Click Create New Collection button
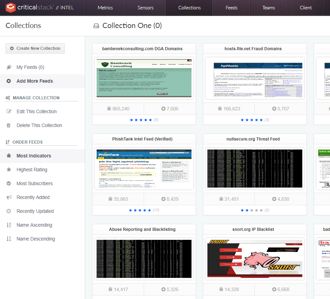The height and width of the screenshot is (299, 330). pyautogui.click(x=35, y=48)
